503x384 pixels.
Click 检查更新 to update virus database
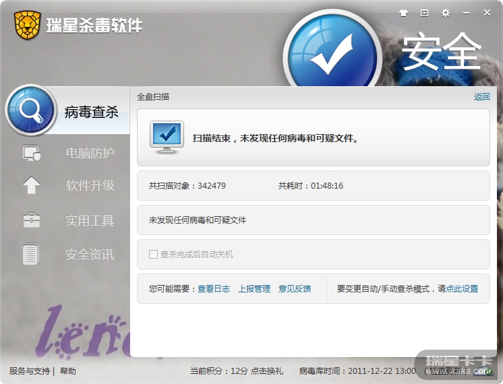[x=446, y=371]
